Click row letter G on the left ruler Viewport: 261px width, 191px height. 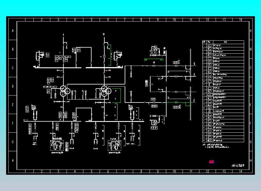13,142
